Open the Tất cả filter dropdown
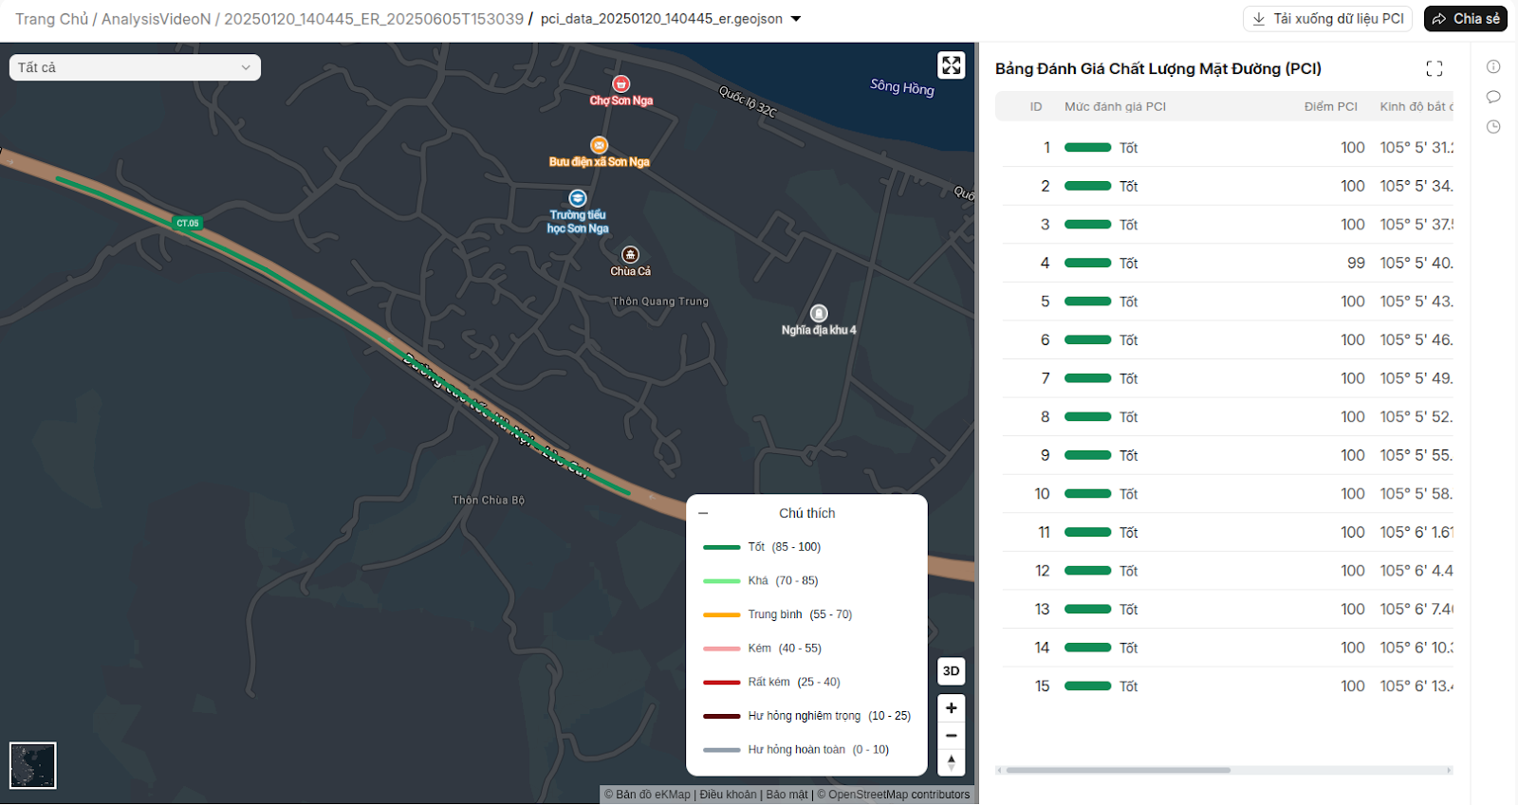This screenshot has width=1518, height=805. 135,67
